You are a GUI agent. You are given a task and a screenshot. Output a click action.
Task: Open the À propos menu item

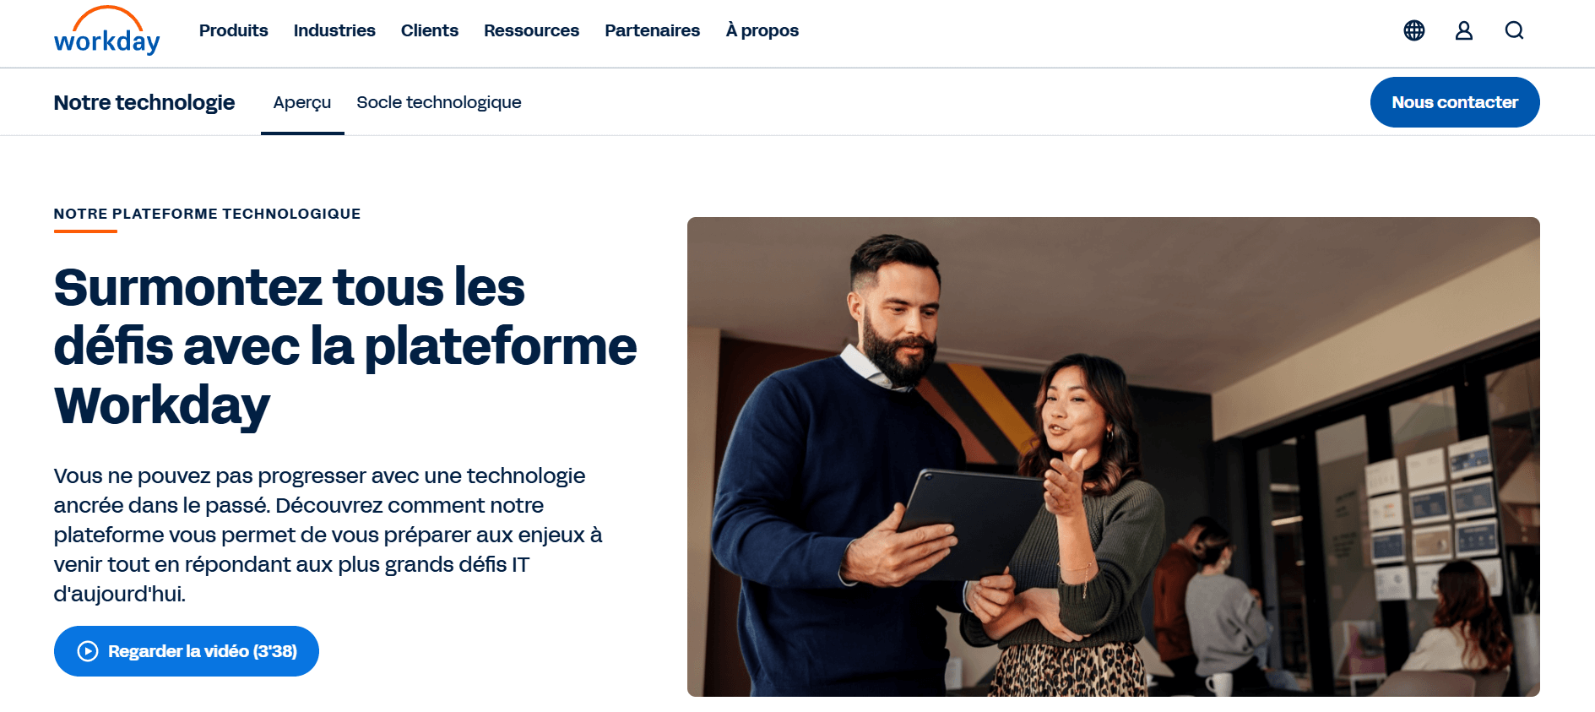click(x=762, y=30)
